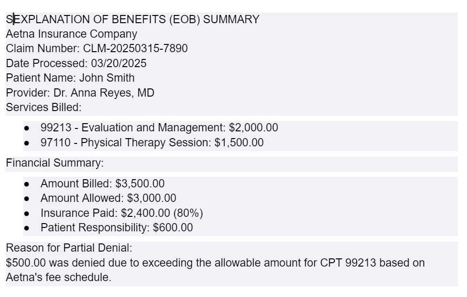Screen dimensions: 467x297
Task: Click the EXPLANATION OF BENEFITS title line
Action: pyautogui.click(x=132, y=19)
